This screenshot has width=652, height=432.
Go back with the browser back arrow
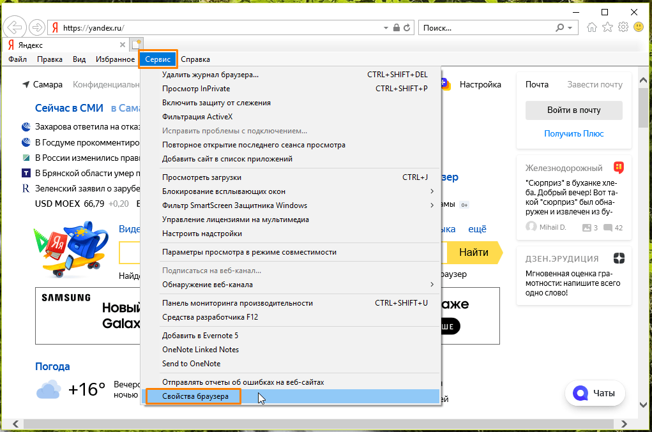[x=15, y=28]
